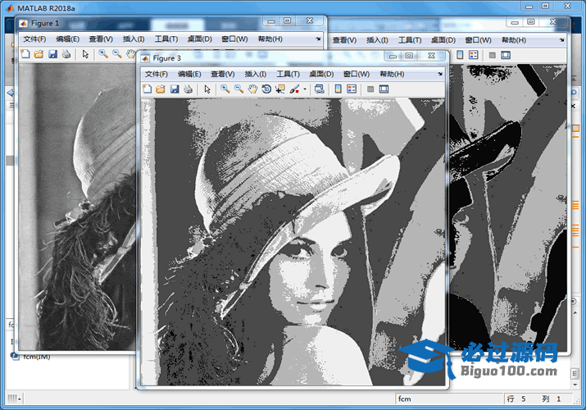Click the Lena segmented image in Figure 3
The width and height of the screenshot is (586, 410).
point(293,242)
